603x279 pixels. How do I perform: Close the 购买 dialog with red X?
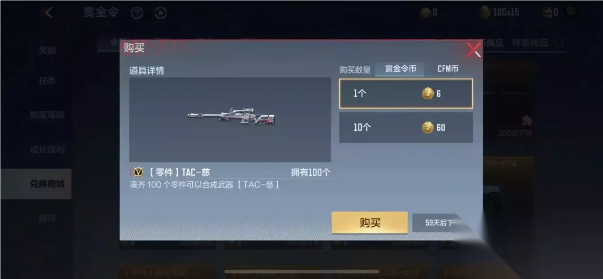(x=474, y=49)
